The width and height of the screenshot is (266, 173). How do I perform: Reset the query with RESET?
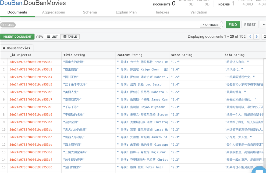(x=250, y=24)
